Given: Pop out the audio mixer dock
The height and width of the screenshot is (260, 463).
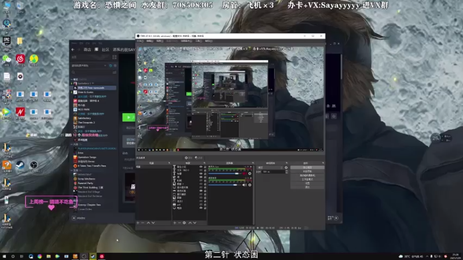Looking at the screenshot, I should [253, 163].
